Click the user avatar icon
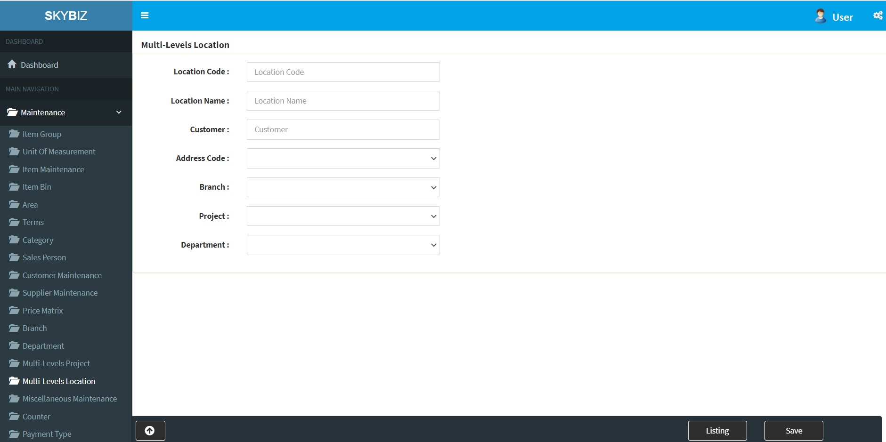The width and height of the screenshot is (886, 442). pos(820,16)
